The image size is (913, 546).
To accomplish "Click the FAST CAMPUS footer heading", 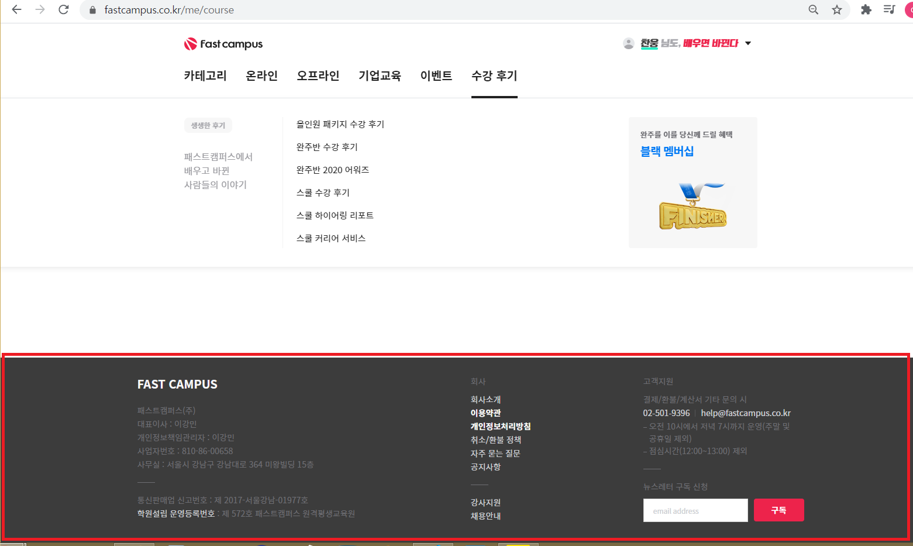I will (177, 384).
